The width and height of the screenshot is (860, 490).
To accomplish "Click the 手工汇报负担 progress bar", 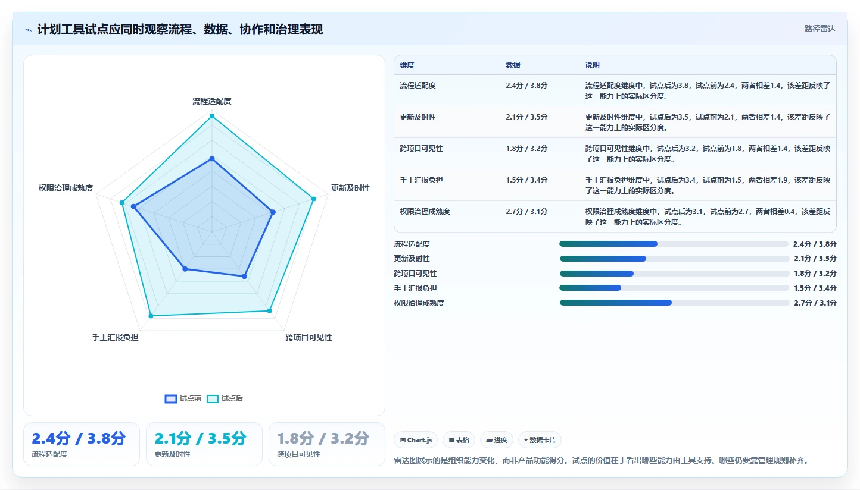I will tap(674, 288).
